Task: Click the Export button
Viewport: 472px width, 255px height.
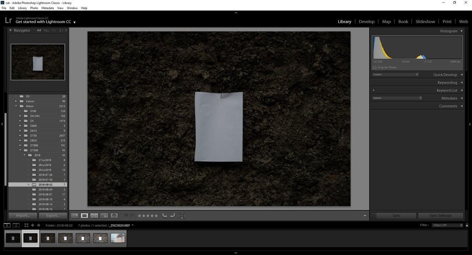Action: point(53,216)
